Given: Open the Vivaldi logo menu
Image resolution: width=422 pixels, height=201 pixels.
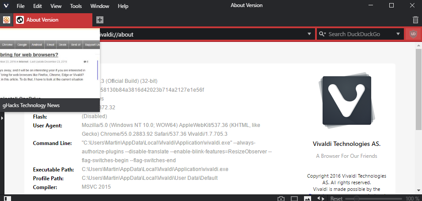Looking at the screenshot, I should point(6,6).
